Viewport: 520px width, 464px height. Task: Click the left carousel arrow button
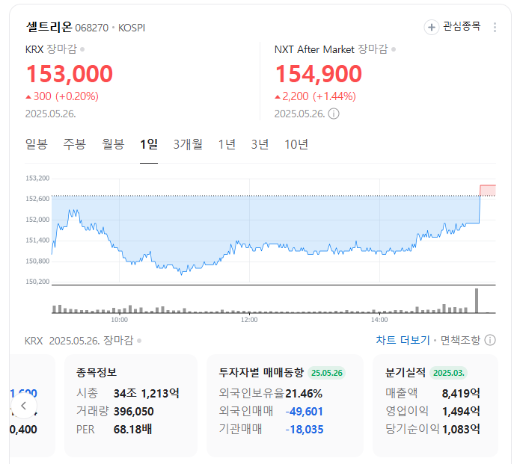click(x=23, y=406)
